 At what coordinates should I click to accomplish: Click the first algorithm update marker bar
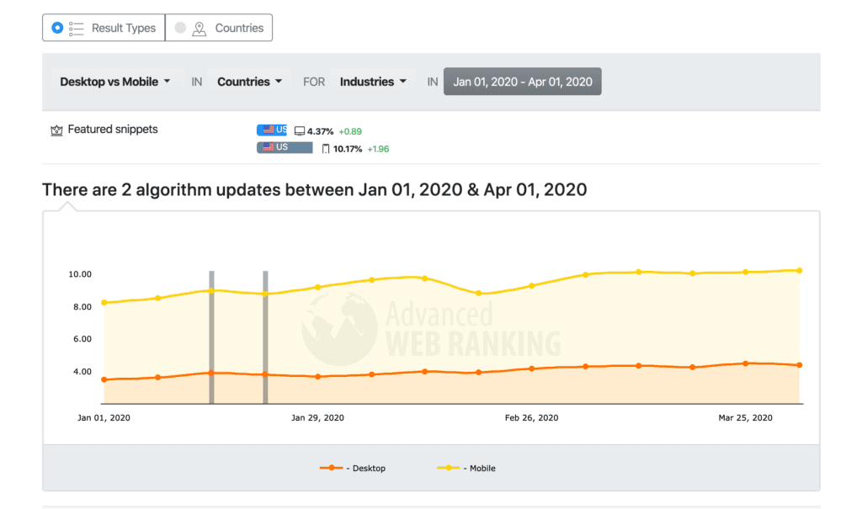(211, 337)
